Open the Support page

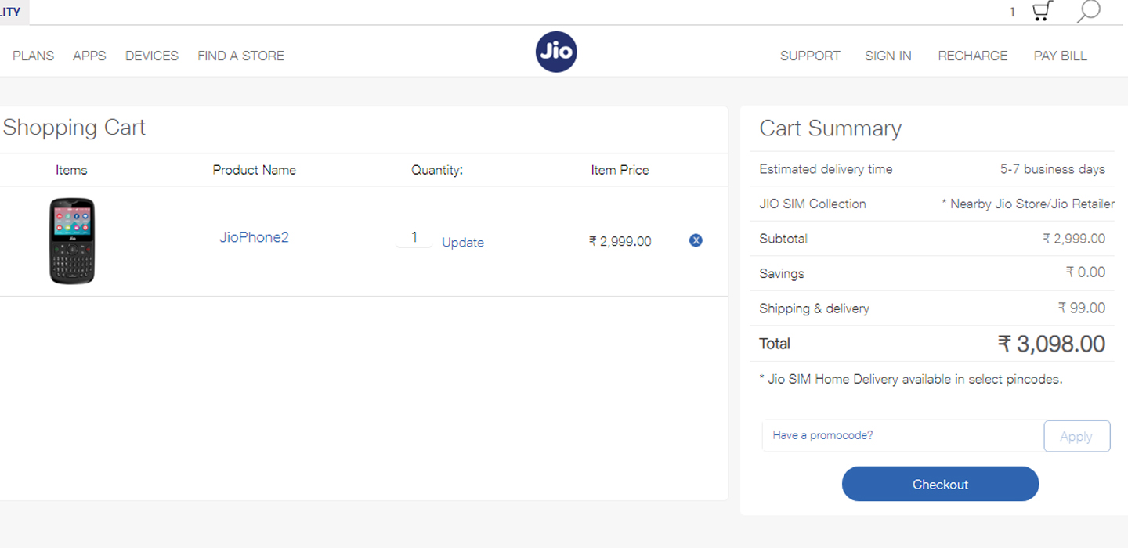(x=810, y=56)
